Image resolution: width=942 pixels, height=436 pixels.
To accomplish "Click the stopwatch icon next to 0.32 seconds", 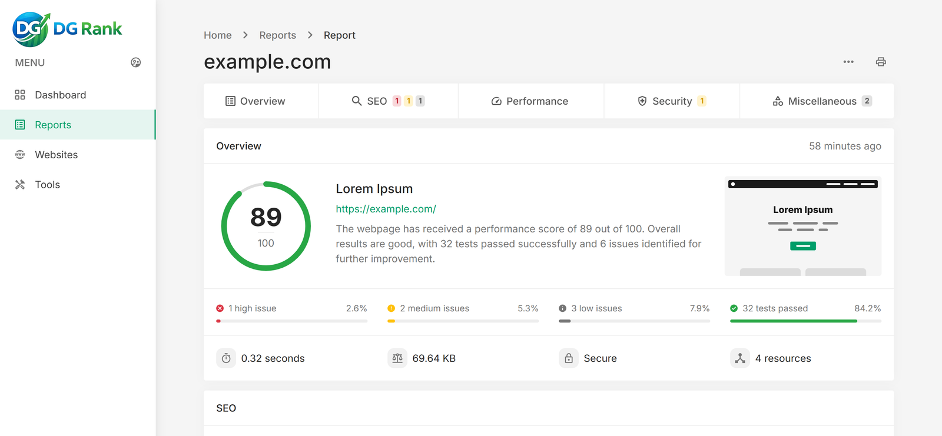I will [x=226, y=358].
